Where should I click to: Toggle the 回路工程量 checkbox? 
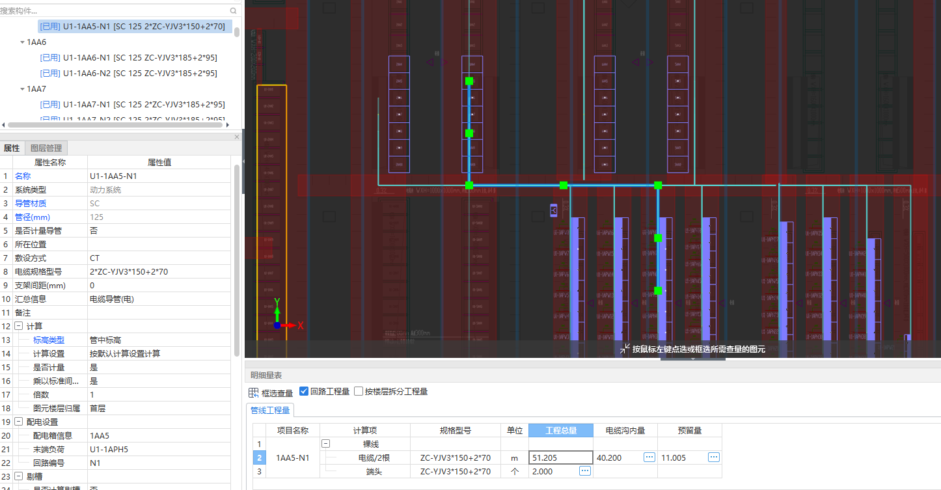click(x=304, y=391)
